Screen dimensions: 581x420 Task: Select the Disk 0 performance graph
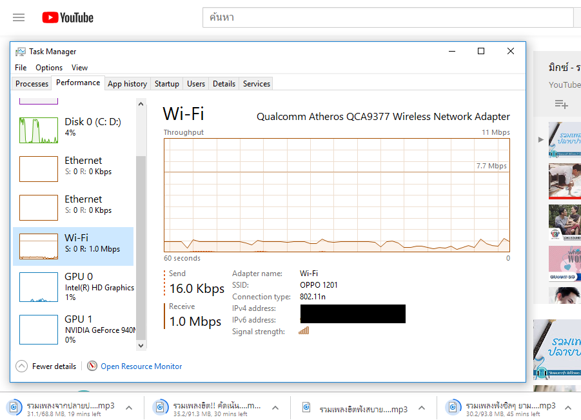[x=39, y=130]
